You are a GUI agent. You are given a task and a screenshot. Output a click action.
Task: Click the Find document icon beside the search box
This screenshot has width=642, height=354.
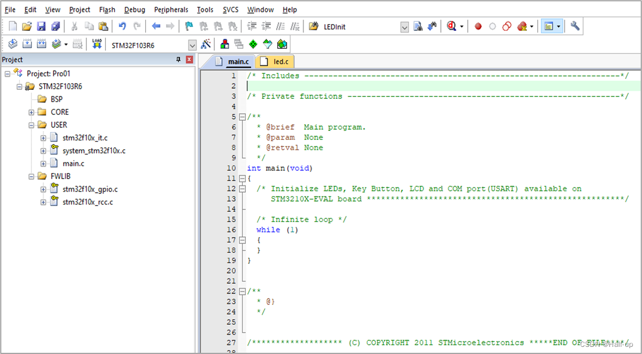tap(418, 27)
